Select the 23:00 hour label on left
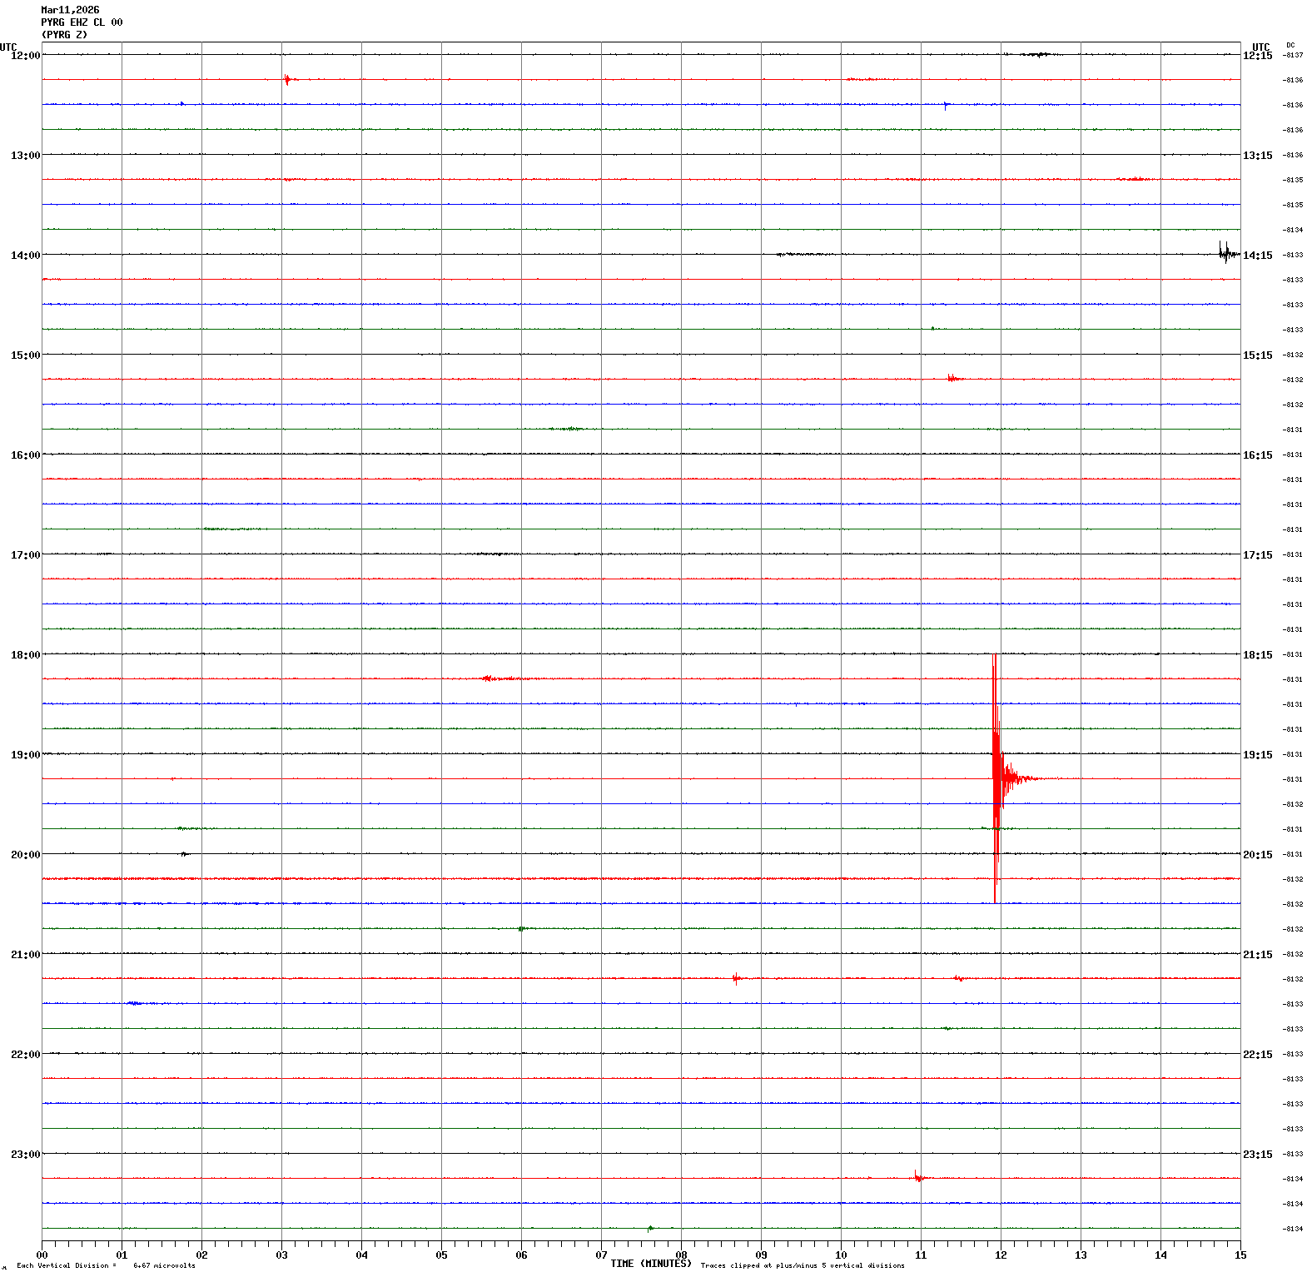 coord(25,1154)
